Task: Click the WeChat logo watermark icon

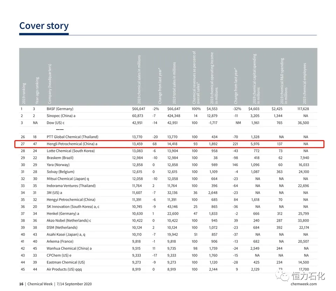Action: [x=282, y=276]
